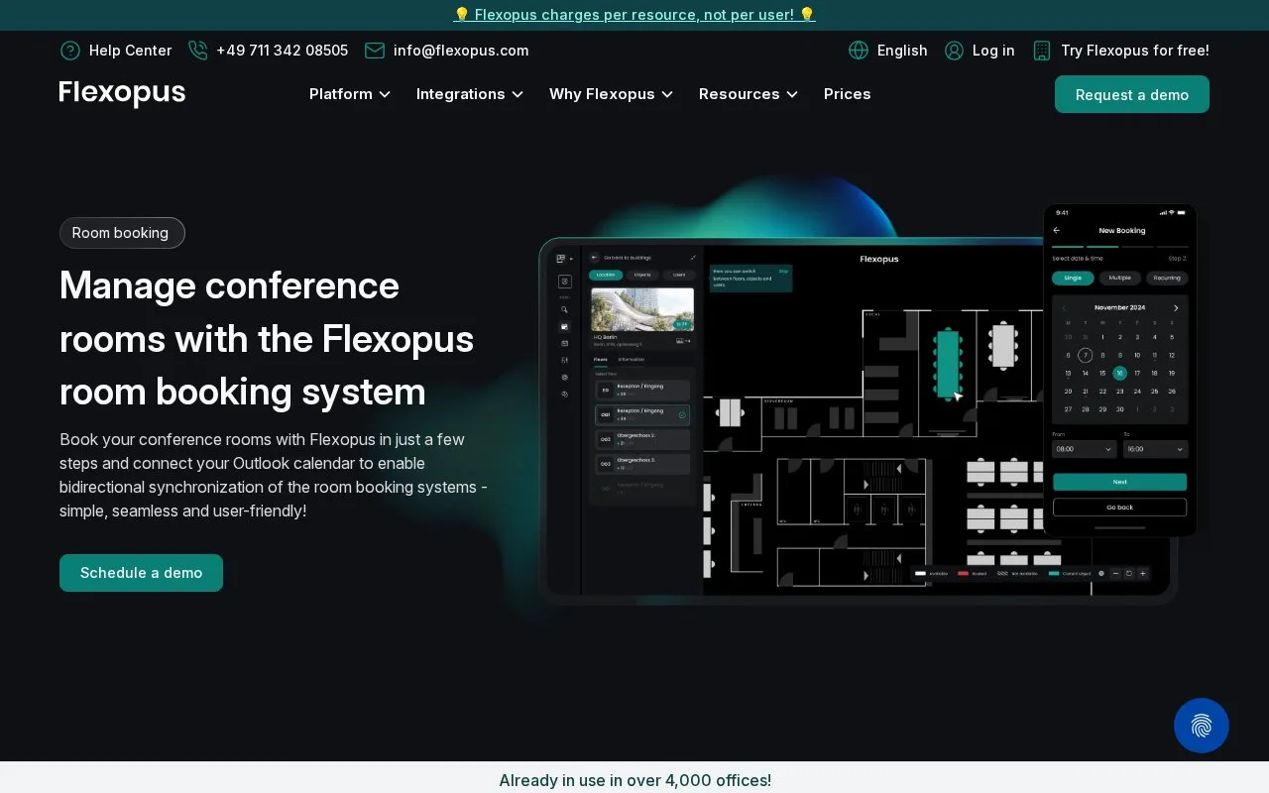1269x793 pixels.
Task: Expand the Resources dropdown chevron
Action: point(792,94)
